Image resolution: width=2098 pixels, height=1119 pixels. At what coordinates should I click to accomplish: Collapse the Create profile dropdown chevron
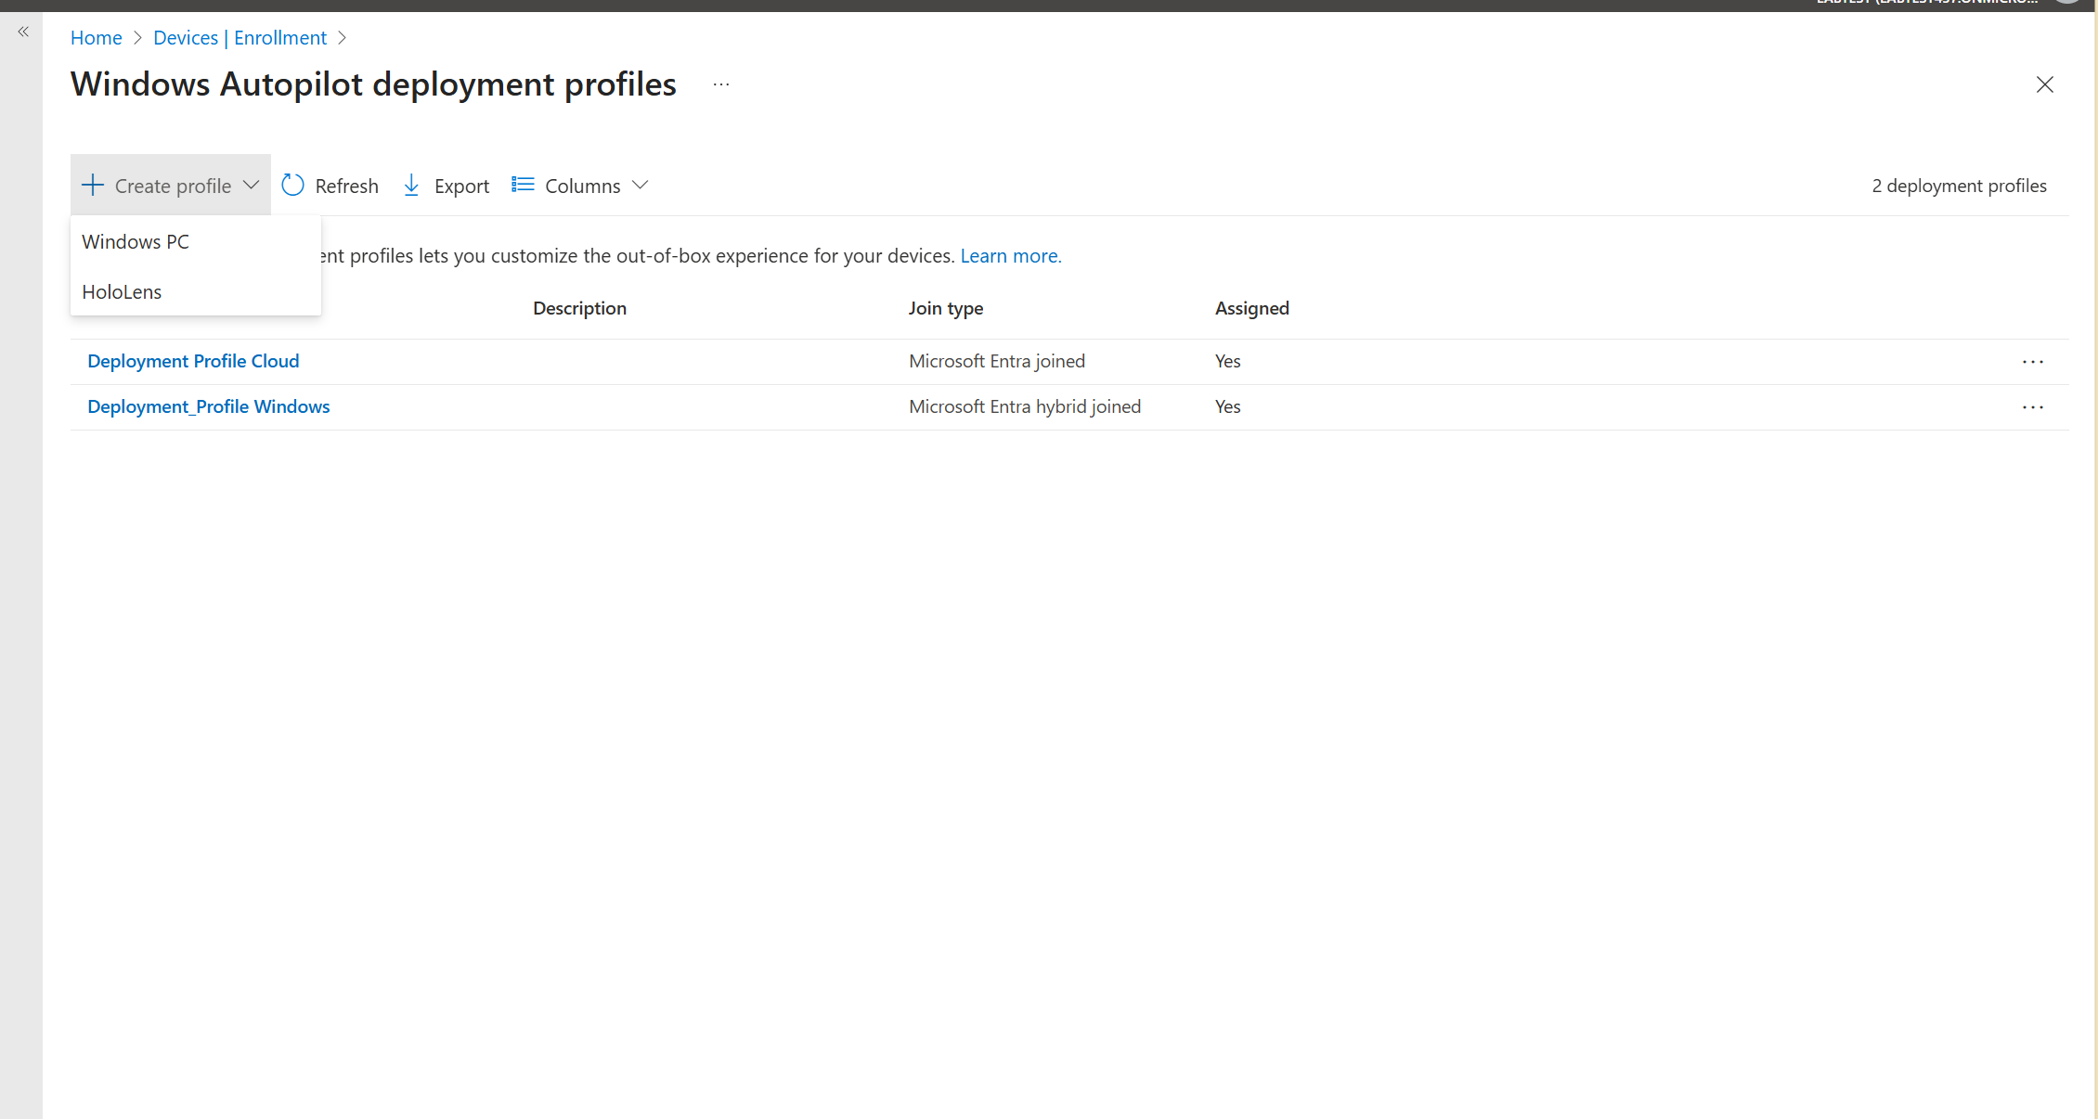pyautogui.click(x=251, y=185)
